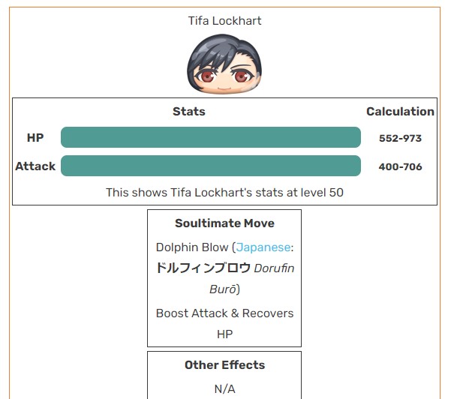Click the Stats column header

click(x=189, y=112)
